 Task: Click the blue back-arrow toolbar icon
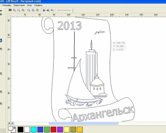click(x=52, y=10)
